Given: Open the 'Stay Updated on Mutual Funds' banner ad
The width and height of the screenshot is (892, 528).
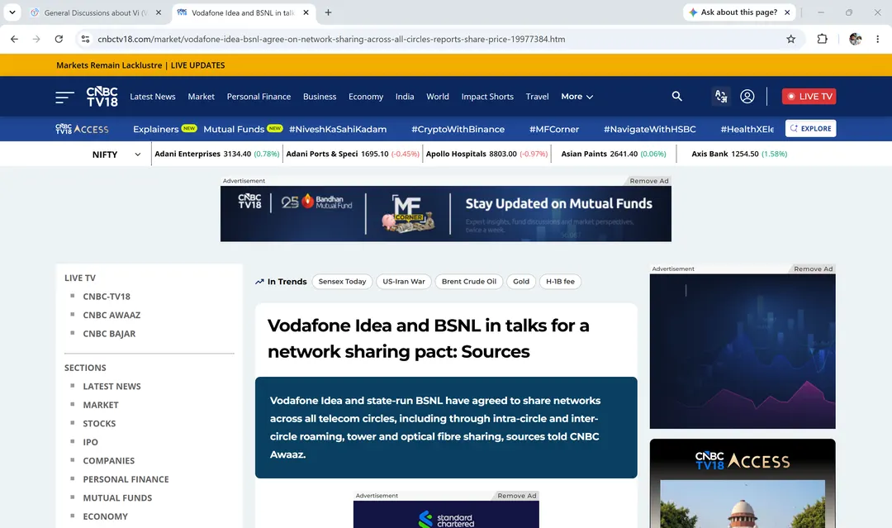Looking at the screenshot, I should (445, 214).
